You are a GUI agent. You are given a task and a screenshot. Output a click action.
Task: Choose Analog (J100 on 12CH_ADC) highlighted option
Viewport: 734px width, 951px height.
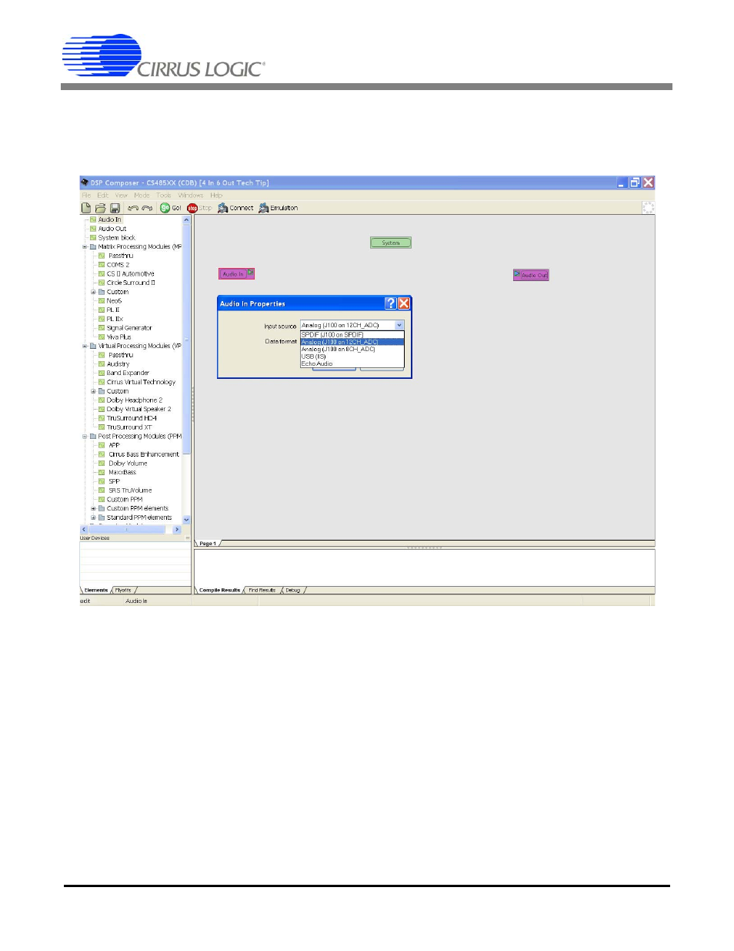tap(352, 342)
